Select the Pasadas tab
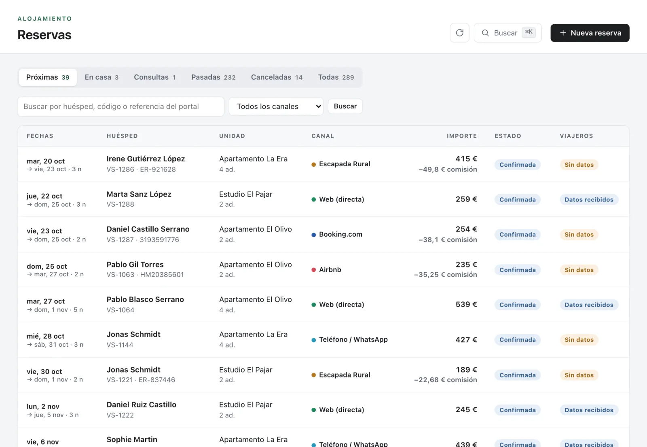647x447 pixels. click(x=214, y=77)
